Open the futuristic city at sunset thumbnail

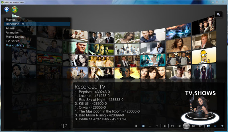179,31
